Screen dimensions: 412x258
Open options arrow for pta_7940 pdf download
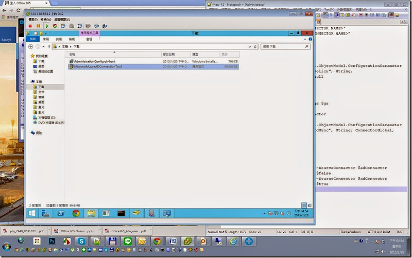pos(49,230)
